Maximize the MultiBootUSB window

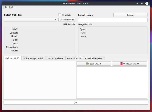tap(142, 4)
